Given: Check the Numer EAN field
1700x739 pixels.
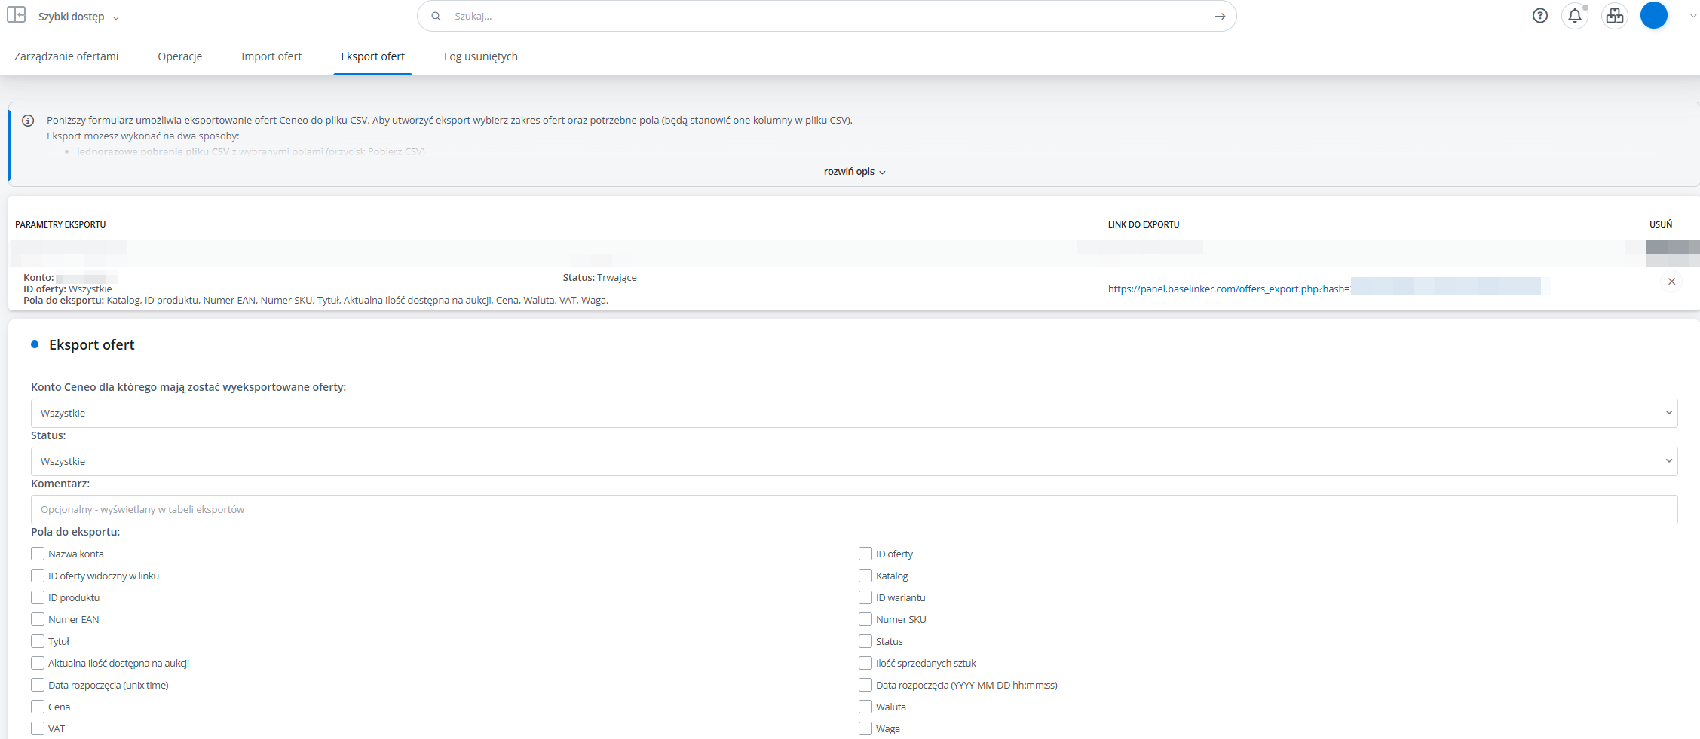Looking at the screenshot, I should [38, 619].
